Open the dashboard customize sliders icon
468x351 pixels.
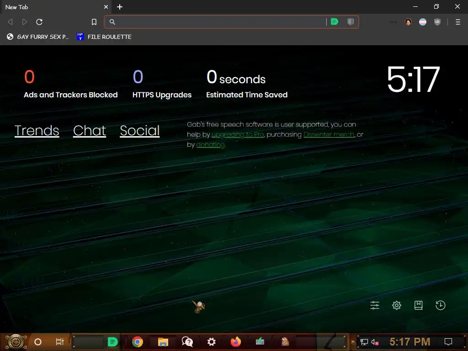375,305
